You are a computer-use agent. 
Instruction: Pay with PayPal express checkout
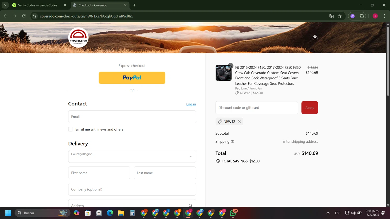click(x=132, y=78)
